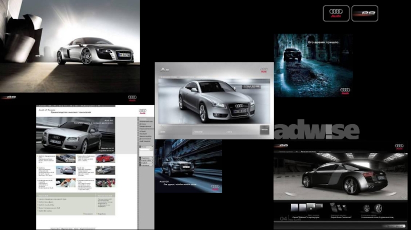The image size is (411, 230).
Task: Select the second light silver body colour swatch
Action: 303,207
